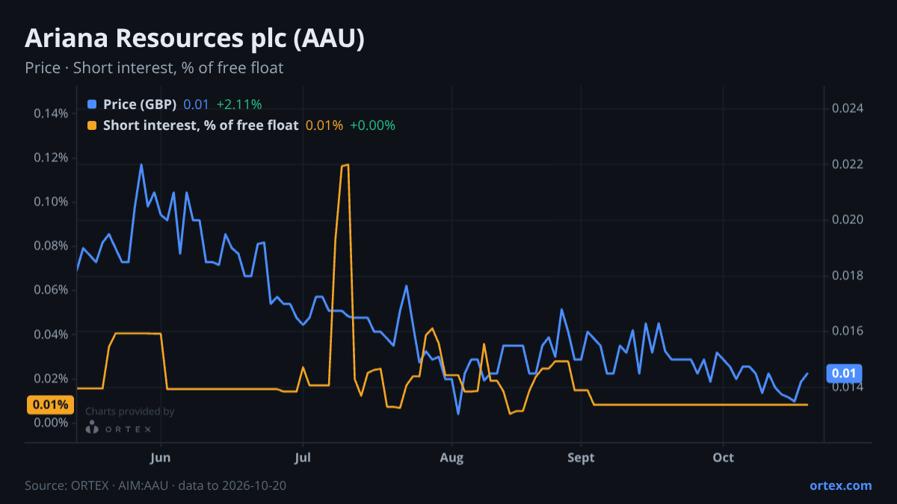Click the 0.024 right axis label
The image size is (897, 504).
pos(848,108)
